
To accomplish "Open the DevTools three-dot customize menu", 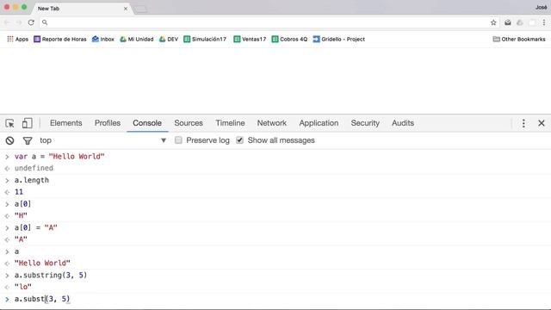I will pos(523,123).
